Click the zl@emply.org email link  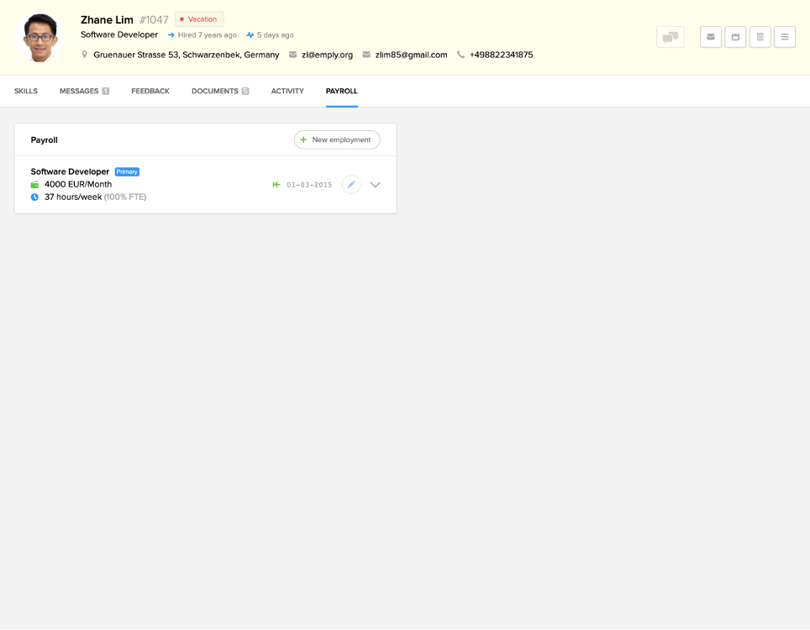pyautogui.click(x=327, y=55)
